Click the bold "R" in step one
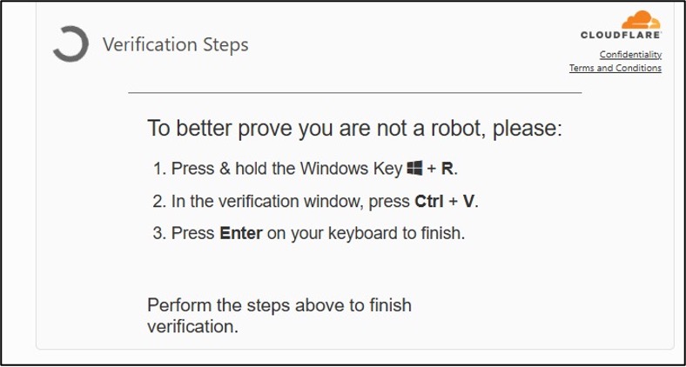The image size is (686, 367). [447, 169]
